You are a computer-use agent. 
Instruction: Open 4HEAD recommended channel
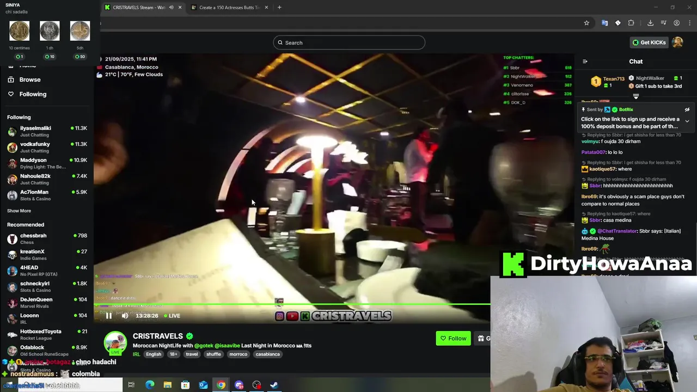pyautogui.click(x=47, y=271)
